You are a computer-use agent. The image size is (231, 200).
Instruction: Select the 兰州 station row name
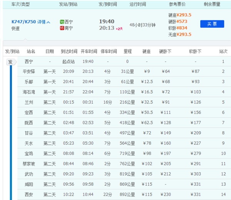(29, 102)
